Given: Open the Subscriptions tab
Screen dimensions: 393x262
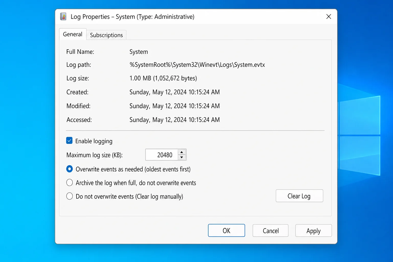Looking at the screenshot, I should (106, 35).
